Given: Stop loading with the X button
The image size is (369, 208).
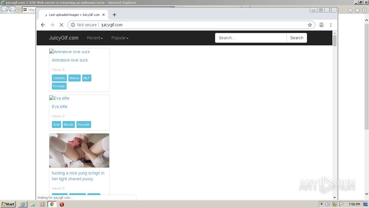Looking at the screenshot, I should 61,25.
